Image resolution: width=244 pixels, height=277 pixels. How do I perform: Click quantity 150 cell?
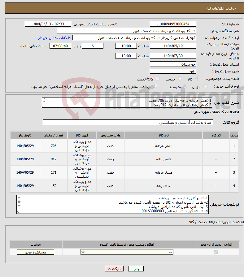coord(54,186)
